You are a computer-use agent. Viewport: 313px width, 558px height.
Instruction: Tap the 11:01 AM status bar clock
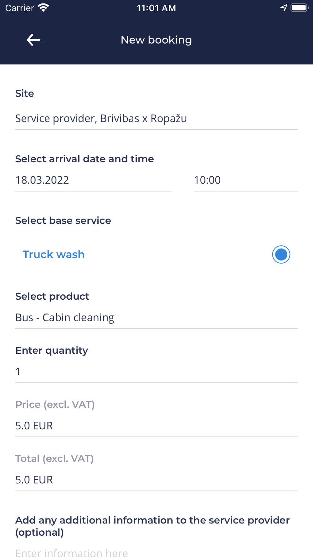coord(156,8)
